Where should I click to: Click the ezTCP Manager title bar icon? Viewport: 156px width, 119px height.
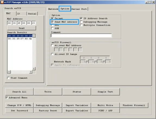(2, 2)
